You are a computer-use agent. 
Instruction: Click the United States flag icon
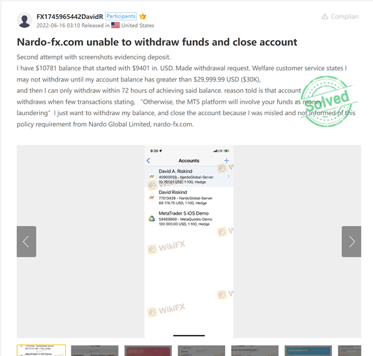115,25
